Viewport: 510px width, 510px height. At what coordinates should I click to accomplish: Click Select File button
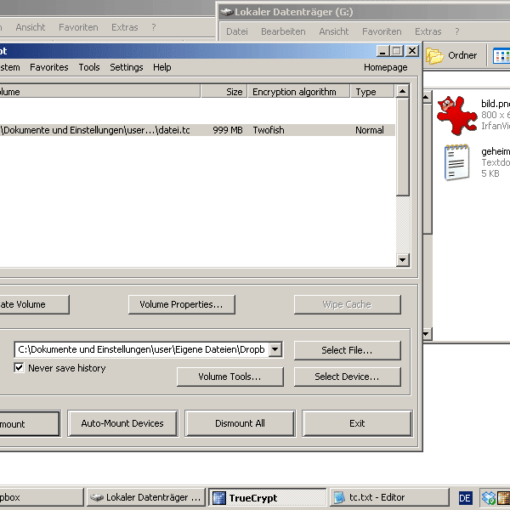(347, 350)
